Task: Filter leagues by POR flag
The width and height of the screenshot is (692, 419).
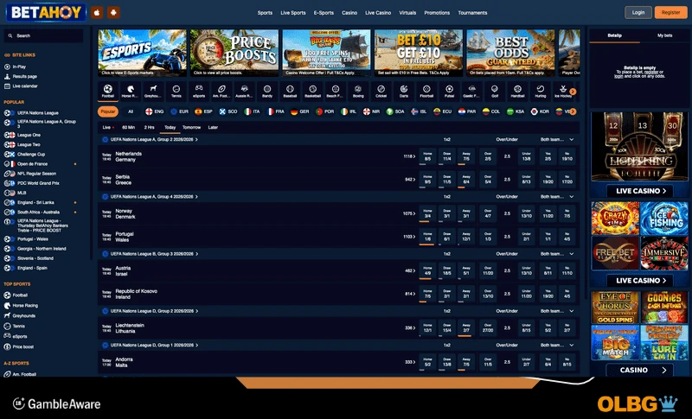Action: (x=325, y=111)
